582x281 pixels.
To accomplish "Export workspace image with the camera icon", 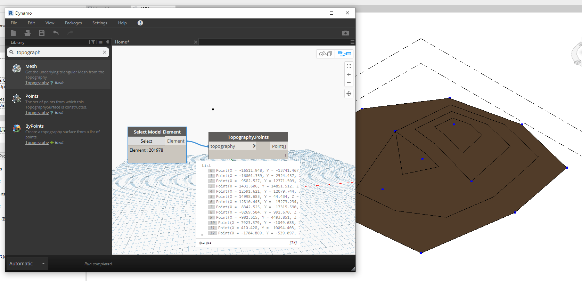I will [x=345, y=33].
